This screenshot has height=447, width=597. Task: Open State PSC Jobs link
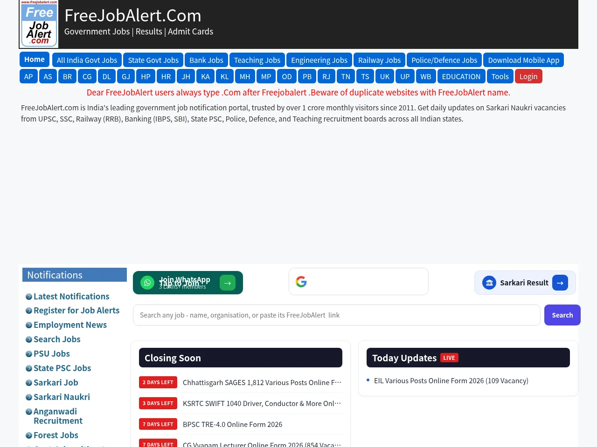tap(62, 368)
